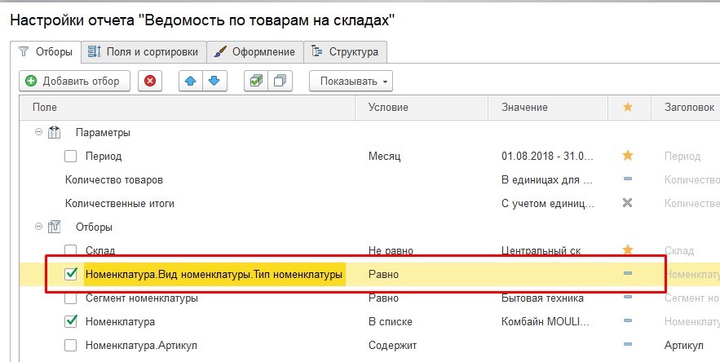Collapse the Отборы tree group

click(x=38, y=227)
